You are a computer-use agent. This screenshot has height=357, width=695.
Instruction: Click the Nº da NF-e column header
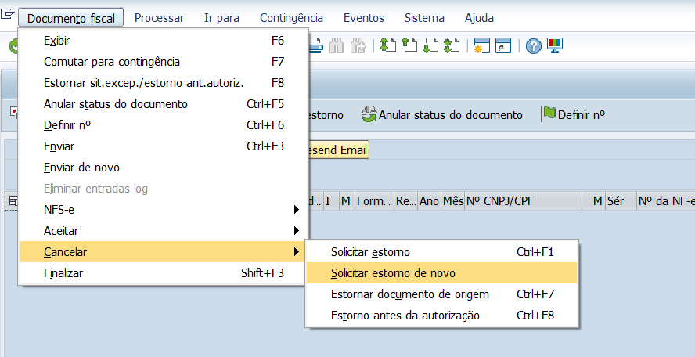(665, 201)
